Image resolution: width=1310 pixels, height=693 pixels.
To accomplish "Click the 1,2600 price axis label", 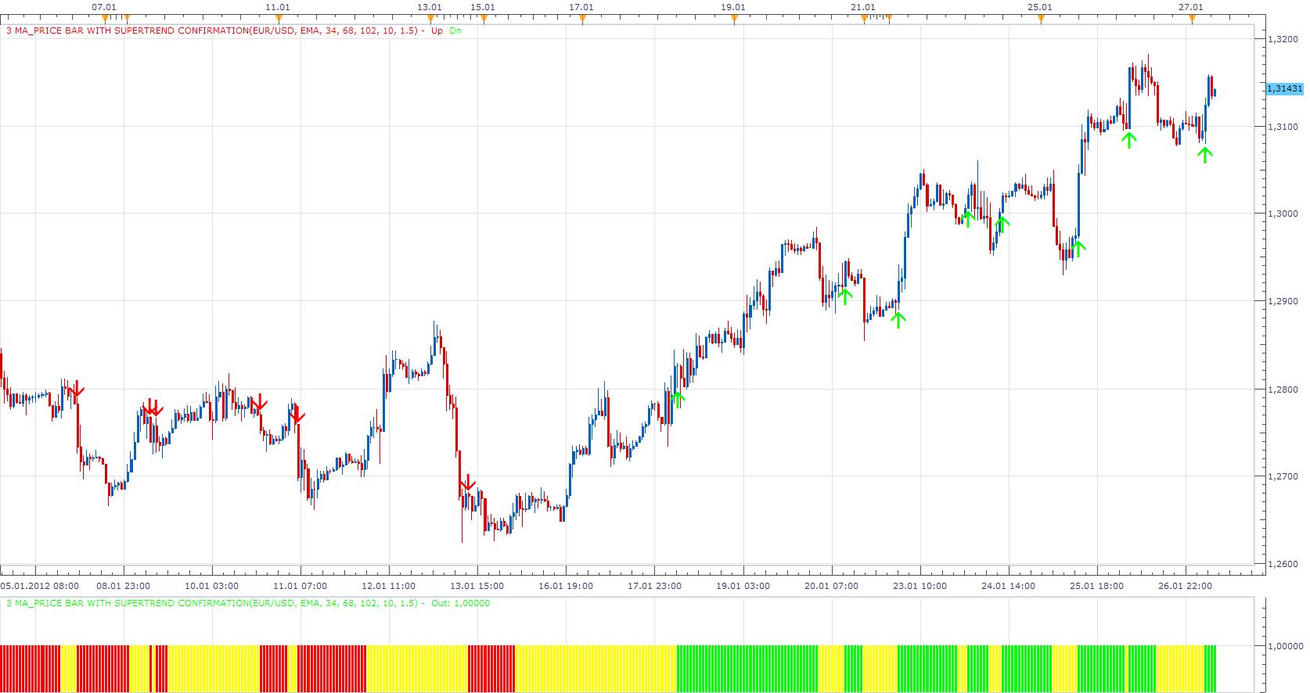I will pyautogui.click(x=1283, y=564).
